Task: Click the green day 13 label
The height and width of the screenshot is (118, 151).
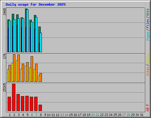Action: [x=62, y=115]
